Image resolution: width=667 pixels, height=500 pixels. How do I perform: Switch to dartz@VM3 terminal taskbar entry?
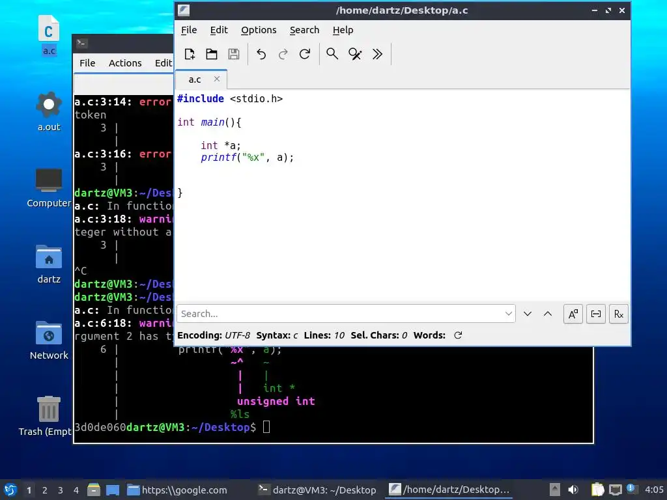click(x=317, y=490)
